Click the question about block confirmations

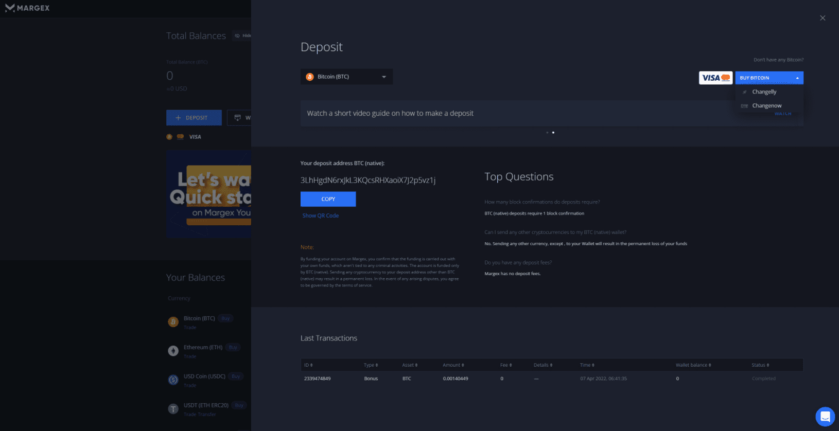tap(542, 202)
